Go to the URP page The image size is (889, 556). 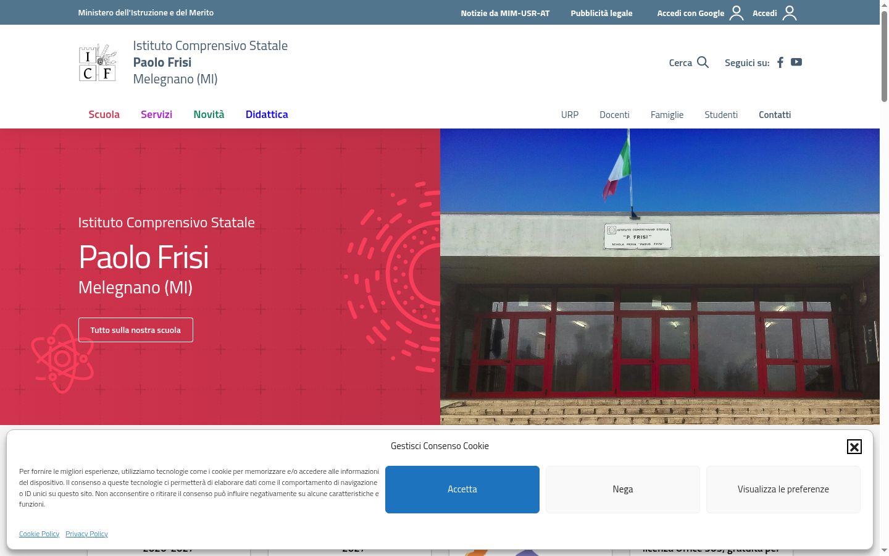(570, 115)
